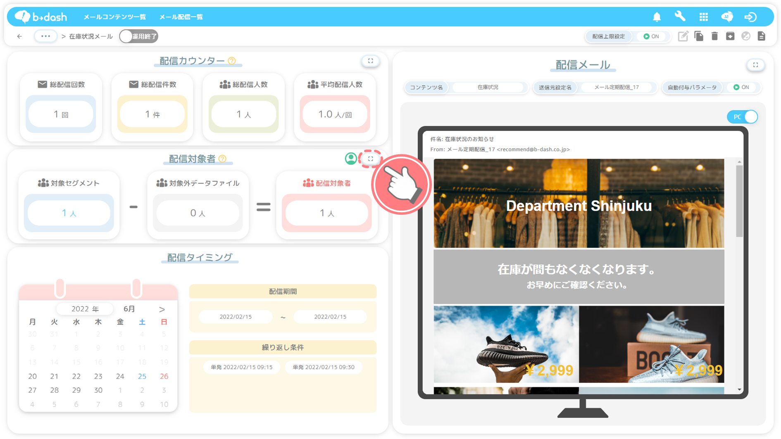
Task: Click the grey sneaker product image
Action: click(652, 344)
